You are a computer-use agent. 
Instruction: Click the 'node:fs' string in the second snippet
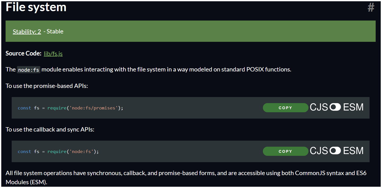coord(82,152)
